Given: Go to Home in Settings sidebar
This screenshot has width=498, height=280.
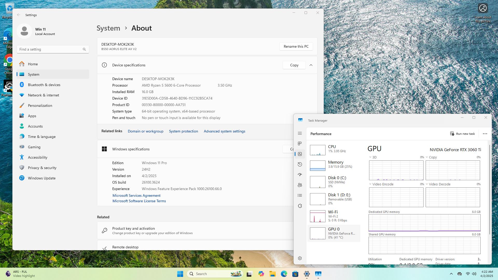Looking at the screenshot, I should 53,64.
